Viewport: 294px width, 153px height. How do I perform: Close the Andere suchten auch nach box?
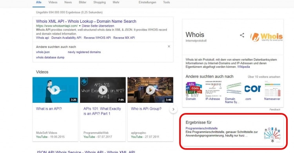click(x=169, y=46)
